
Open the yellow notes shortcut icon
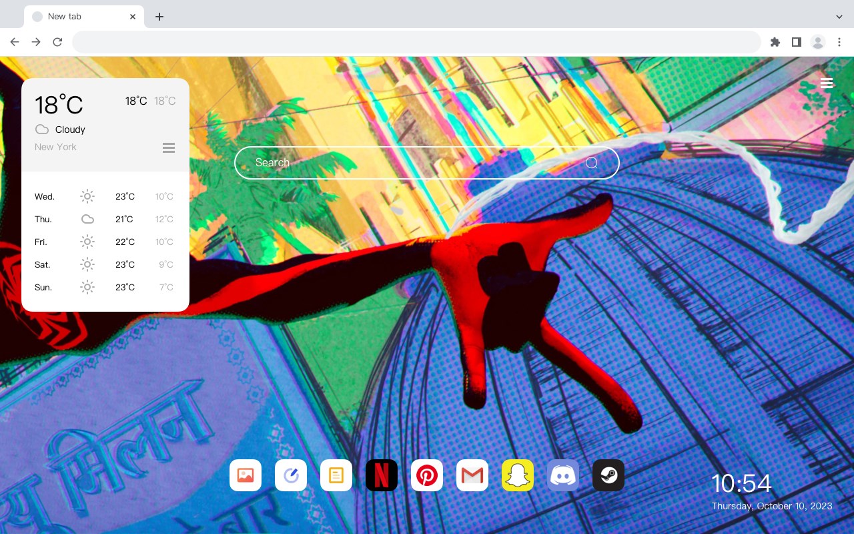[x=336, y=475]
